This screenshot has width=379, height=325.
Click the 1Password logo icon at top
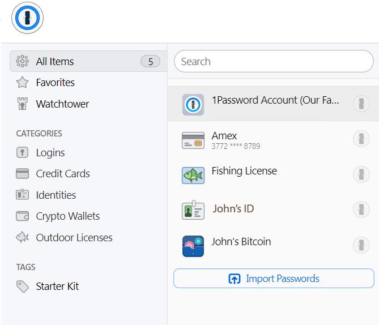click(x=27, y=18)
